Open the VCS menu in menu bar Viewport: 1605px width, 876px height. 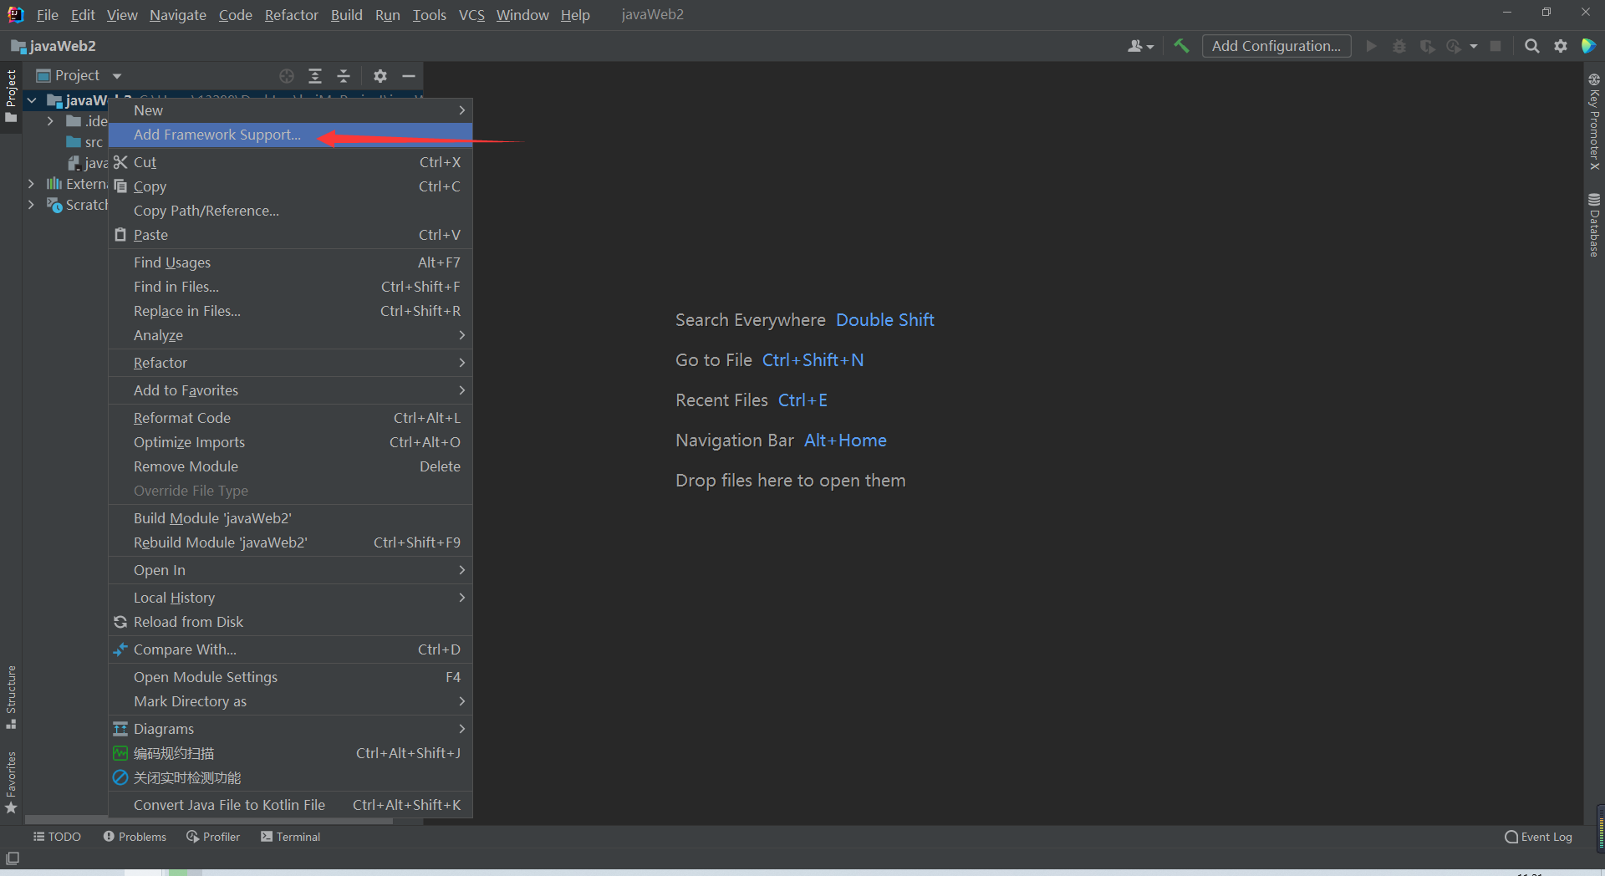tap(471, 15)
